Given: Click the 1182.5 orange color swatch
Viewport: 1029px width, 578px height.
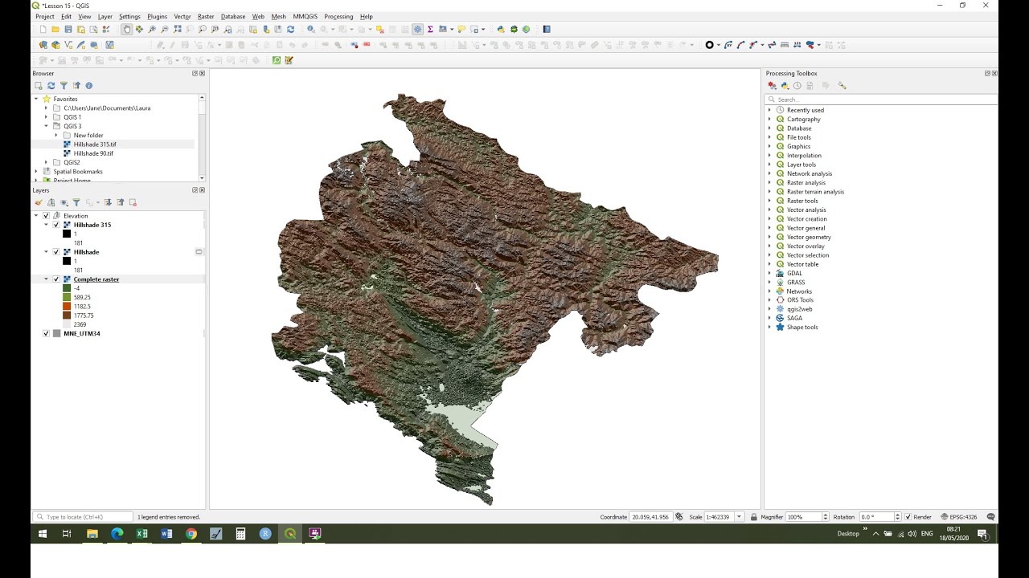Looking at the screenshot, I should click(67, 307).
